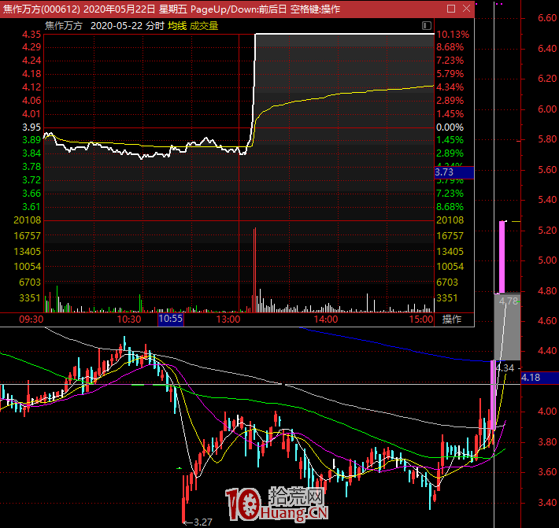Click the 4.78 price label on daily chart
Screen dimensions: 559x528
coord(508,301)
